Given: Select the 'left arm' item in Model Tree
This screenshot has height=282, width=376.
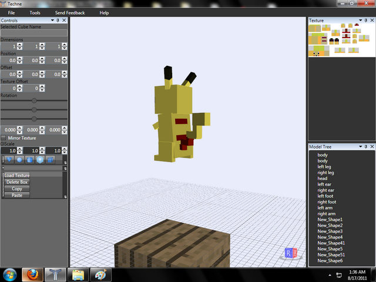Looking at the screenshot, I should 325,208.
